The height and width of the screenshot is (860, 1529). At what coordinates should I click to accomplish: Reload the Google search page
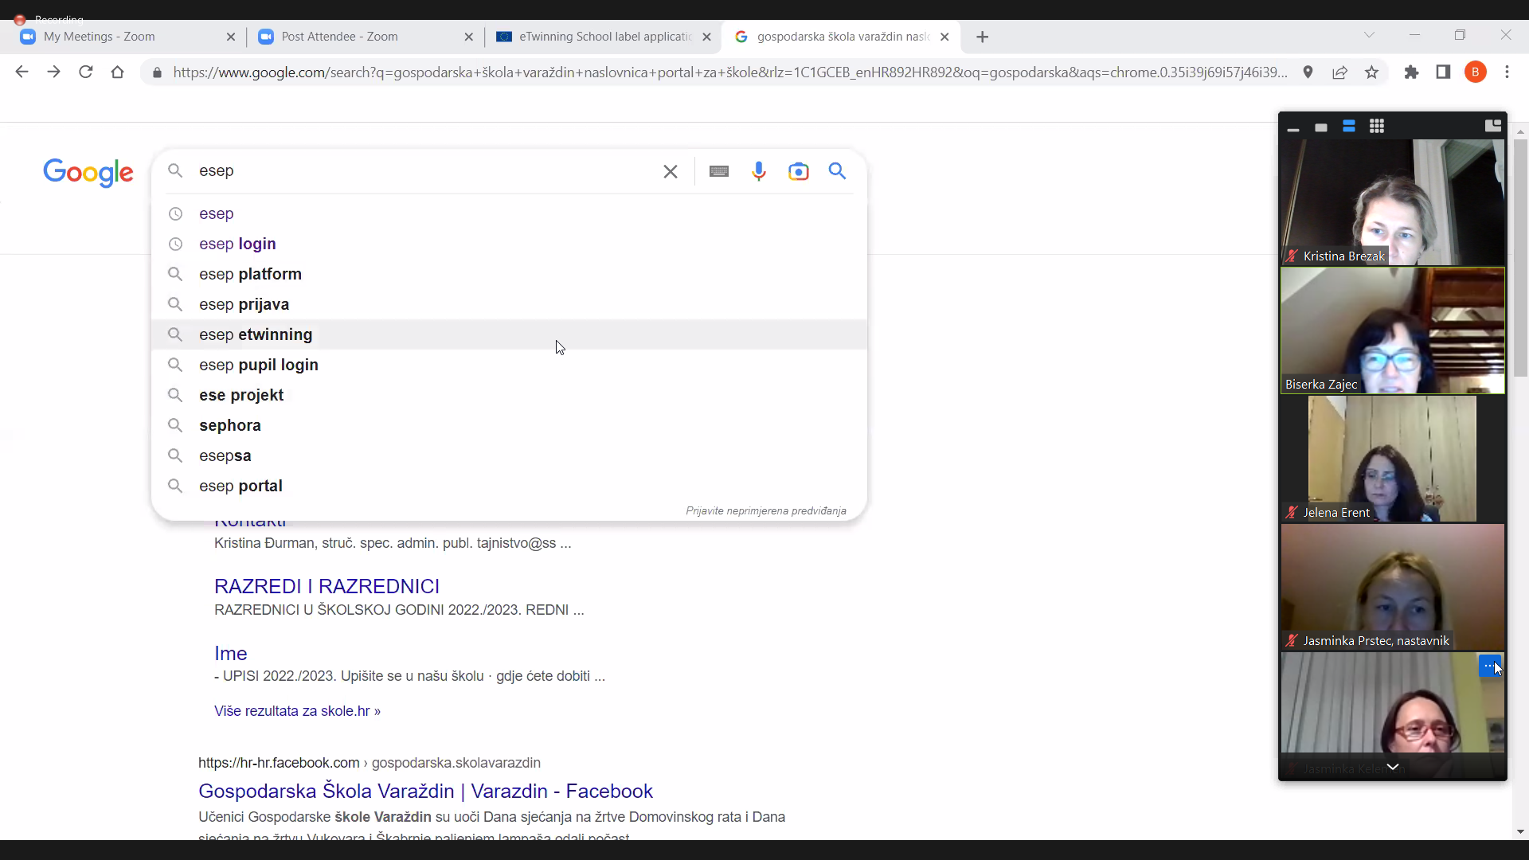(85, 72)
